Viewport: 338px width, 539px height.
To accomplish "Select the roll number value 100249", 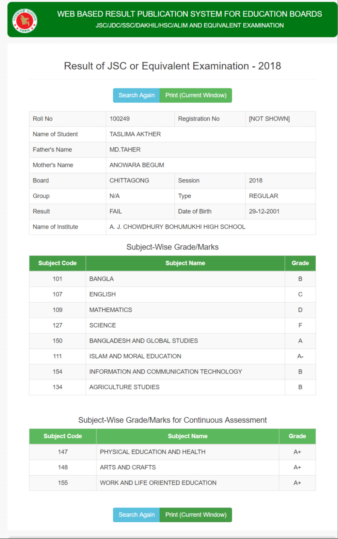I will [120, 119].
